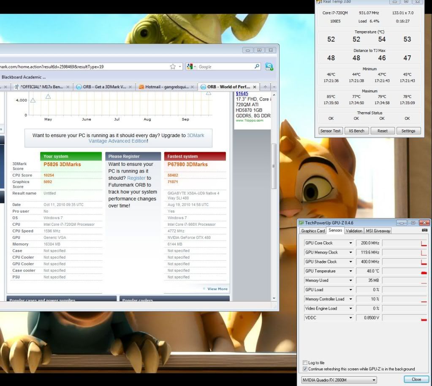The width and height of the screenshot is (432, 386).
Task: Switch to the "Hotmail - gangrelsqui..." tab
Action: point(166,87)
